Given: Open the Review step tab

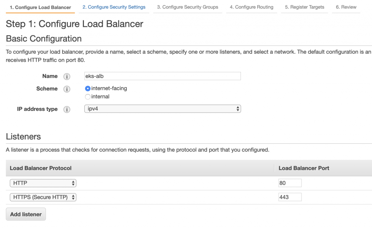Looking at the screenshot, I should (346, 7).
